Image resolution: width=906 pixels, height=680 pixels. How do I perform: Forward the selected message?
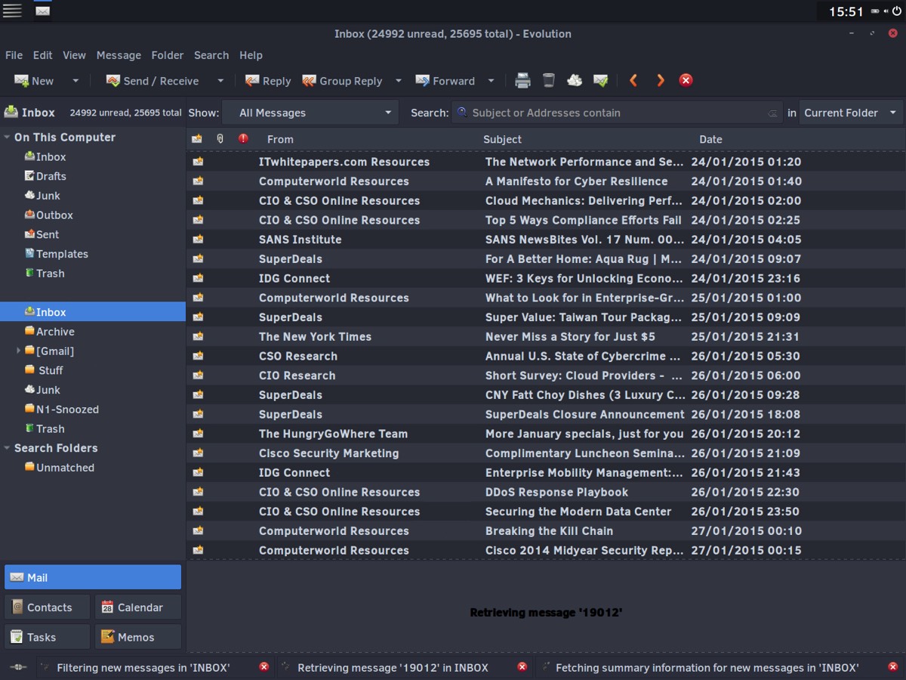445,81
